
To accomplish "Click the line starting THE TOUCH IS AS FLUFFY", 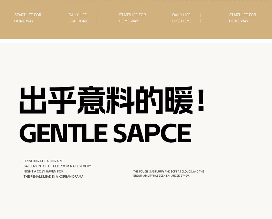I will pyautogui.click(x=169, y=171).
